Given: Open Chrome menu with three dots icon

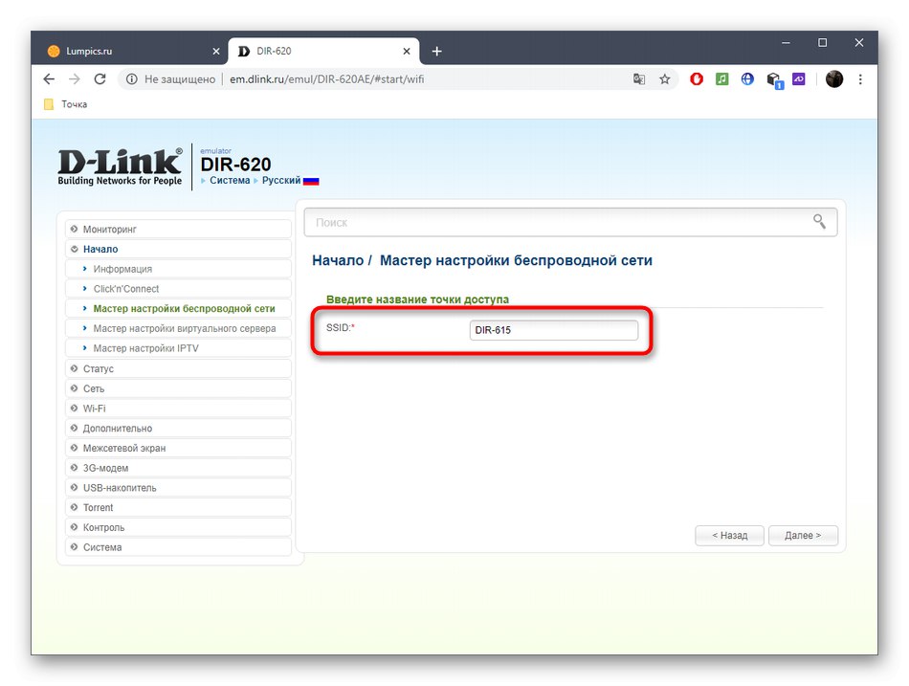Looking at the screenshot, I should pos(860,79).
